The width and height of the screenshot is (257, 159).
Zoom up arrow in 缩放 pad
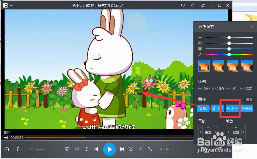[236, 127]
